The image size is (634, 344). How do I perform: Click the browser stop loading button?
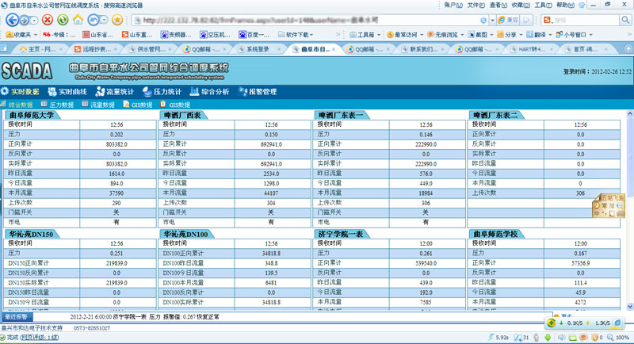[x=48, y=19]
